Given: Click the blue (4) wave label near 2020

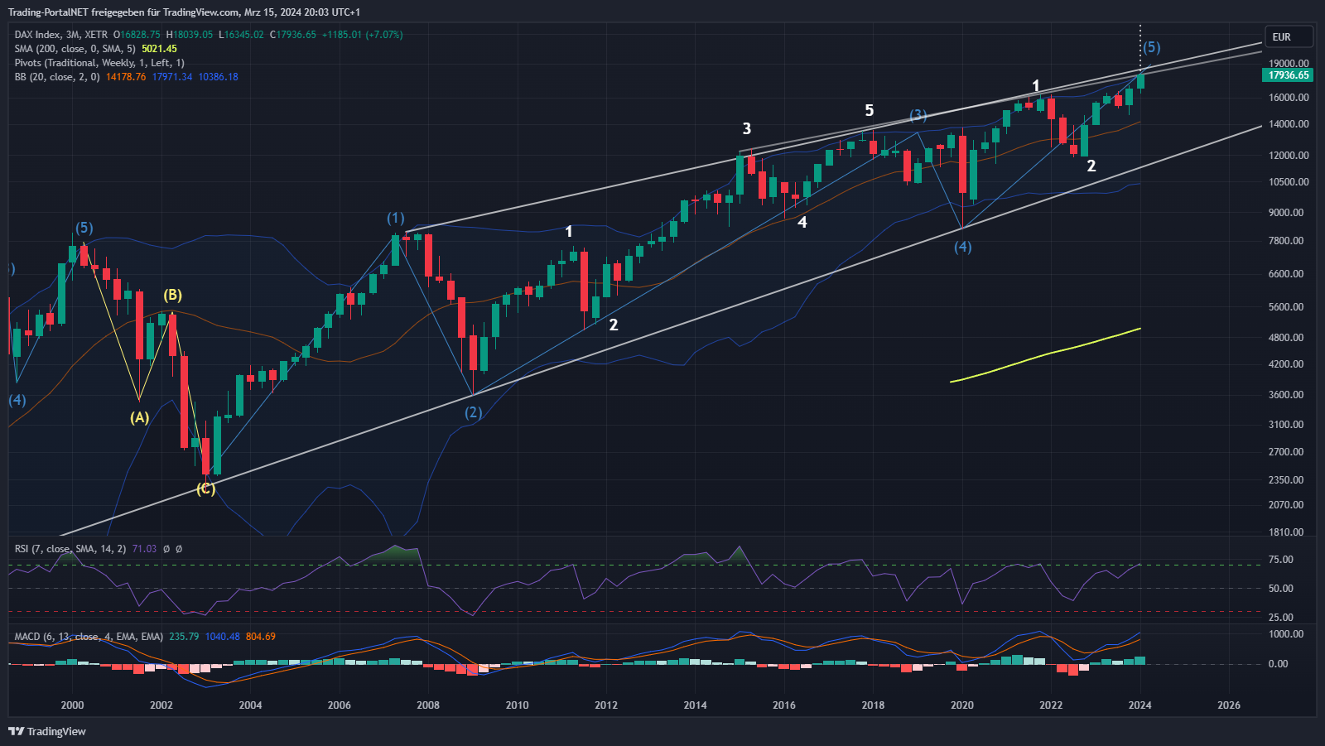Looking at the screenshot, I should 962,247.
